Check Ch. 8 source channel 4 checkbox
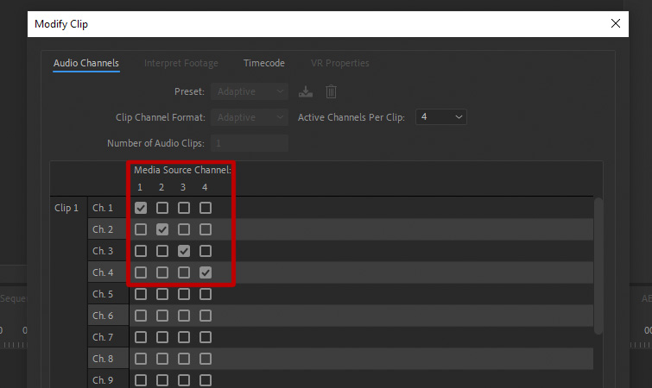 pyautogui.click(x=206, y=359)
